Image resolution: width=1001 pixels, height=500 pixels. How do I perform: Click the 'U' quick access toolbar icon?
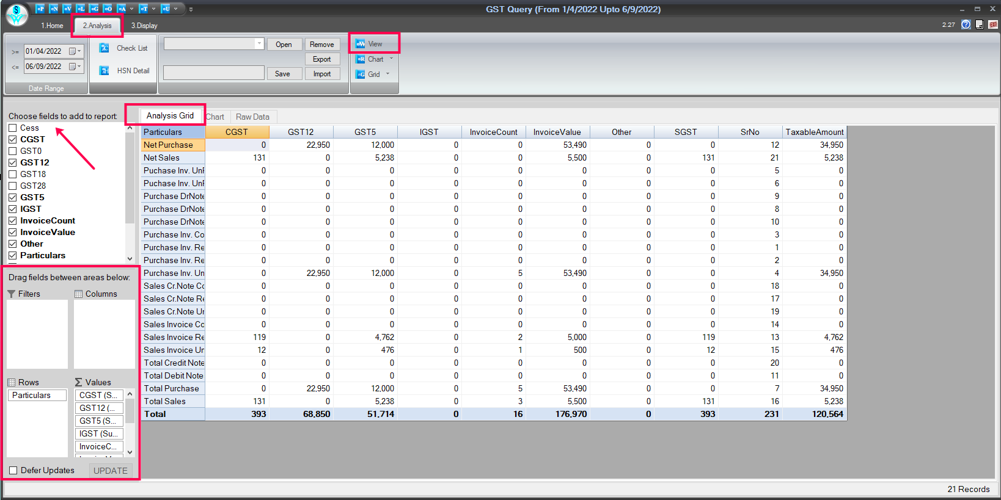coord(166,9)
